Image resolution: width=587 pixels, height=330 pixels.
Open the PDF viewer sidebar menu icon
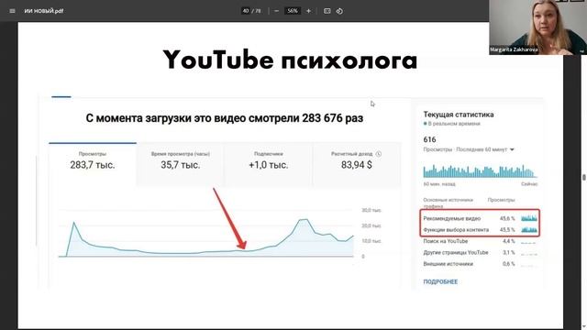(12, 11)
